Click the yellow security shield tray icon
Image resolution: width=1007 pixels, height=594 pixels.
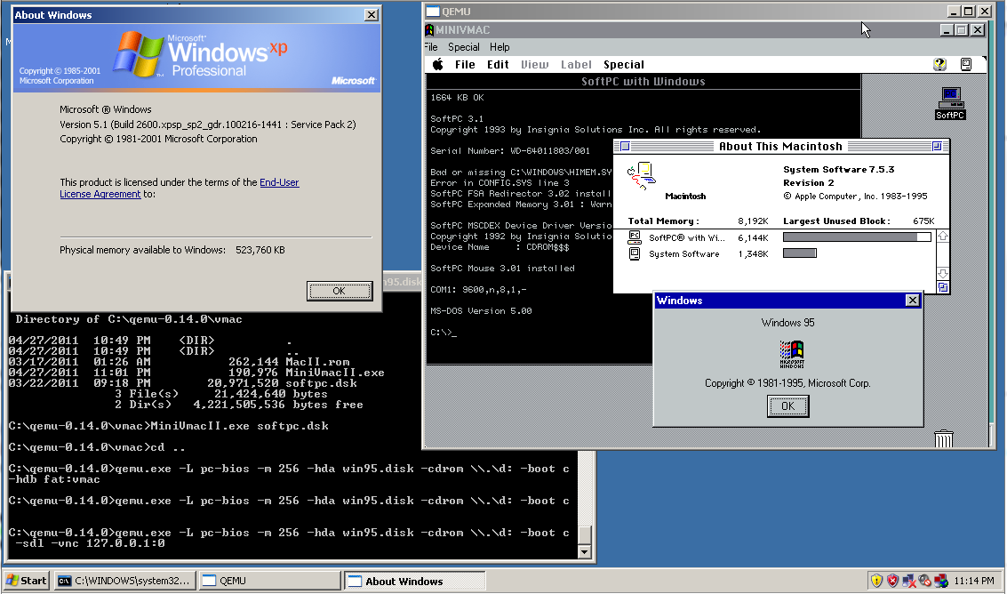click(877, 581)
